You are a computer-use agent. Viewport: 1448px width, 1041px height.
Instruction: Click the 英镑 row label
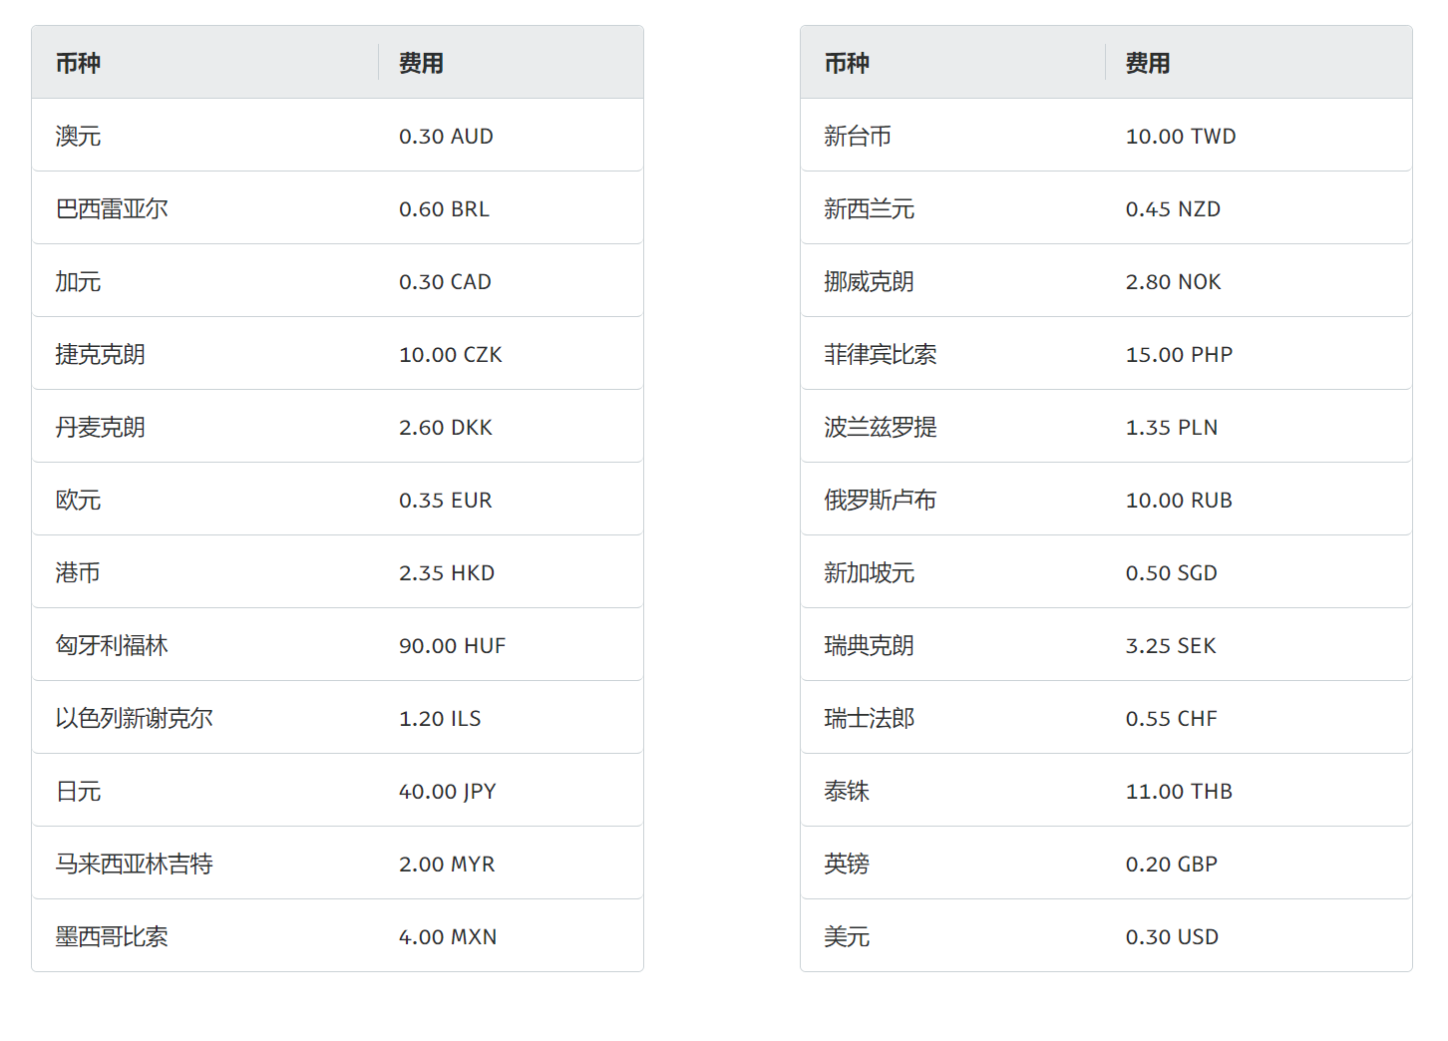pos(847,864)
